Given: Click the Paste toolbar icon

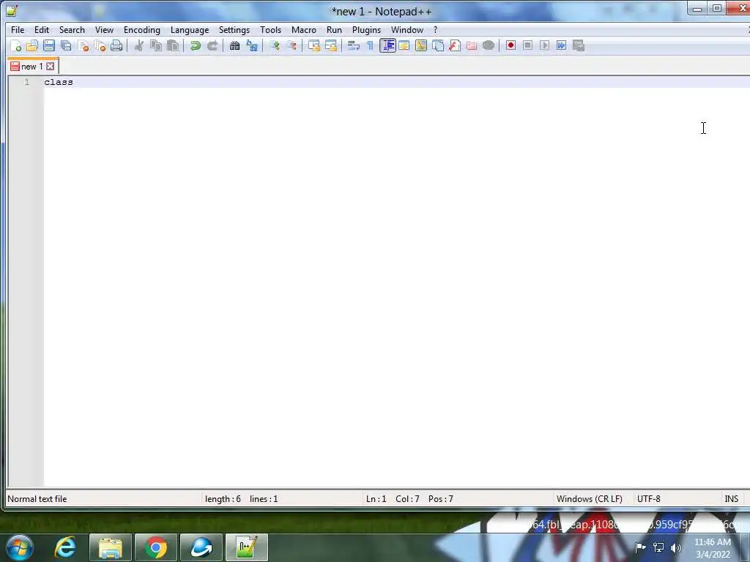Looking at the screenshot, I should coord(173,46).
